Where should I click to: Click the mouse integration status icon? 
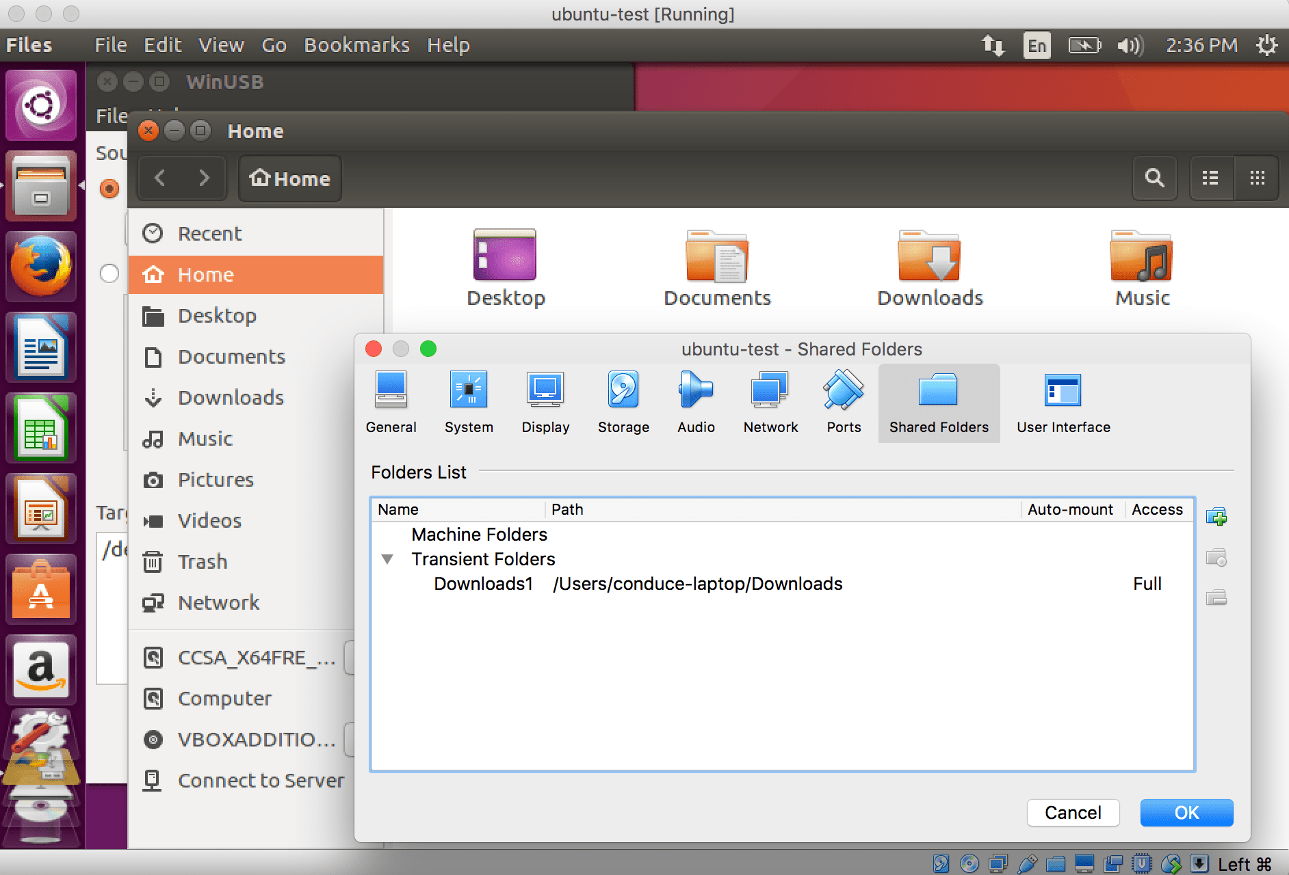click(1171, 863)
